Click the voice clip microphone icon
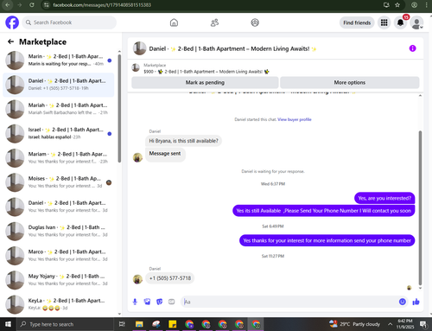This screenshot has width=432, height=331. [135, 302]
